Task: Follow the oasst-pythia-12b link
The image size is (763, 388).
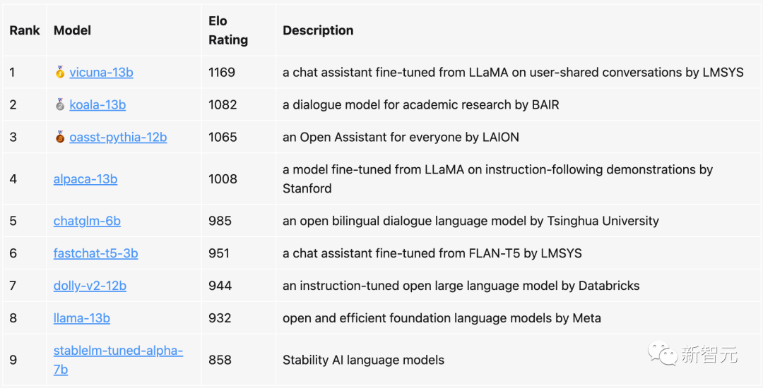Action: (x=118, y=137)
